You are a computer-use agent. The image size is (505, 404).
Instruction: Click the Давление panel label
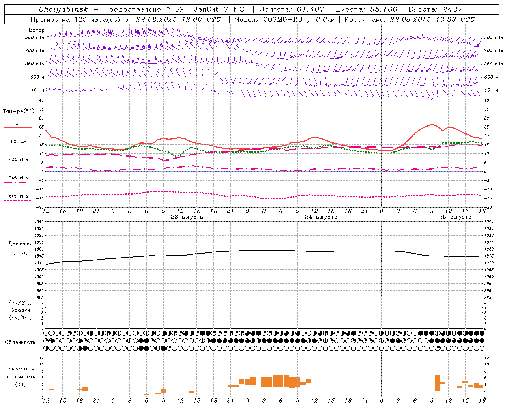click(20, 244)
